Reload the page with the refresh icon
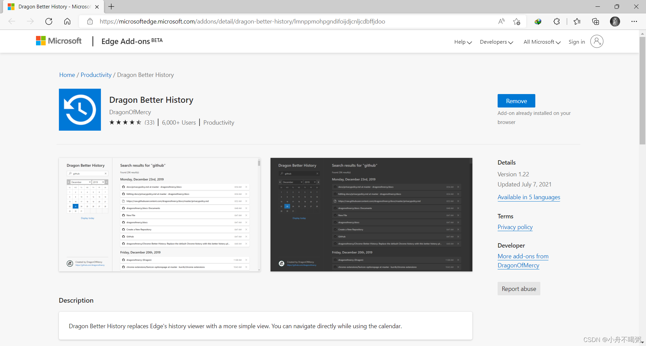Viewport: 646px width, 346px height. coord(49,21)
